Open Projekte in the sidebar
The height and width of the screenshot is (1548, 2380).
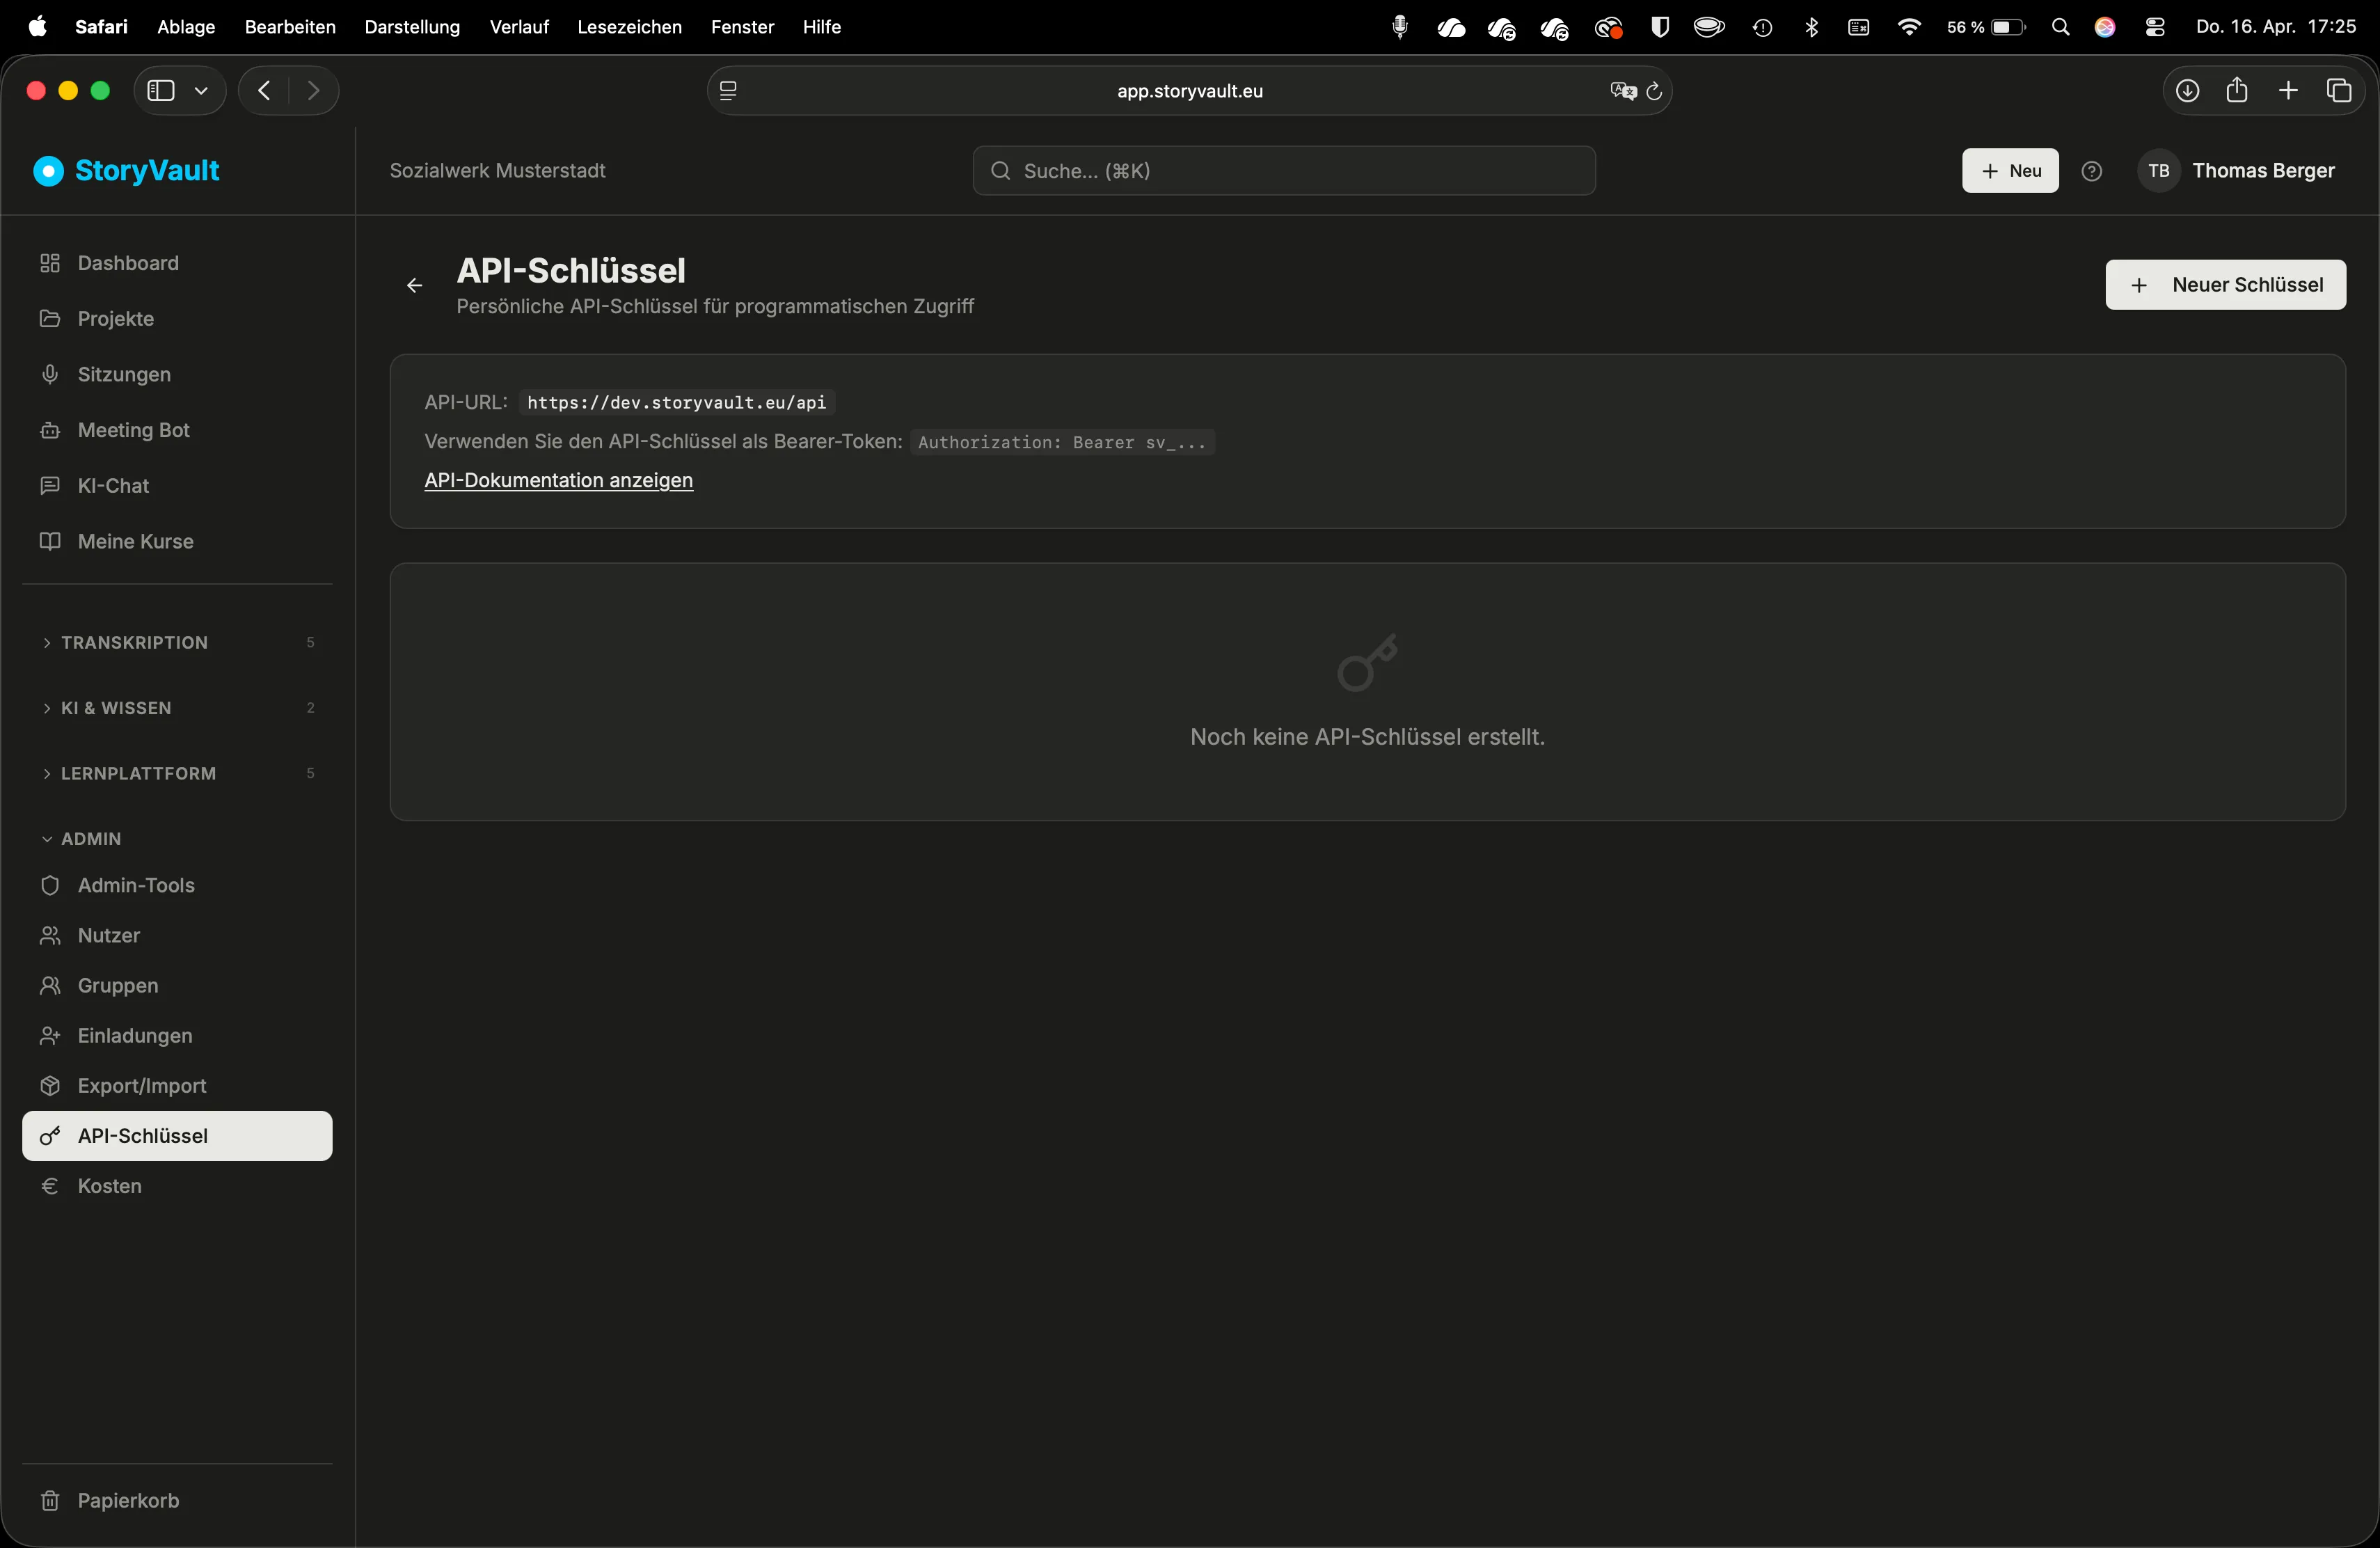point(177,319)
